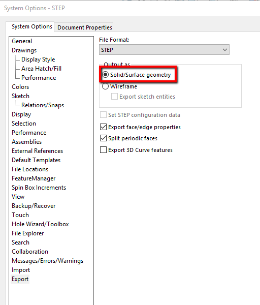The image size is (260, 305).
Task: Select Selection options category
Action: point(24,124)
